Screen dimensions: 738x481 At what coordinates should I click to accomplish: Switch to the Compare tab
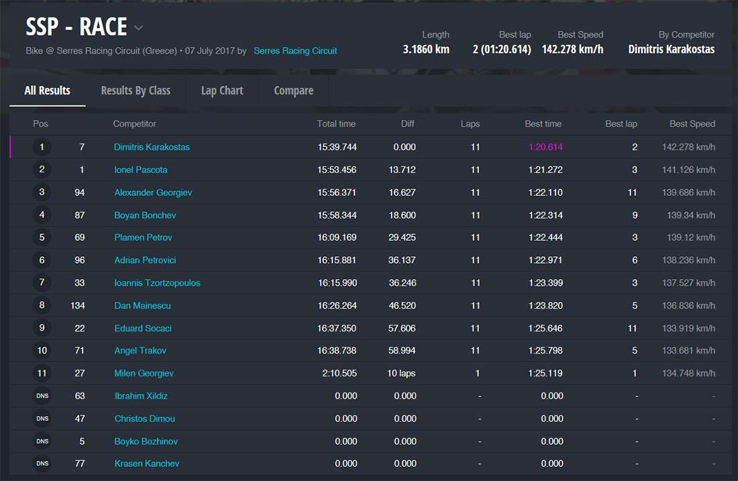pyautogui.click(x=293, y=91)
